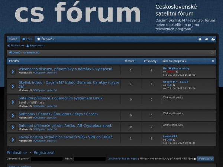The height and width of the screenshot is (167, 223).
Task: Open last post Re: Skylink novinky
Action: pyautogui.click(x=176, y=68)
